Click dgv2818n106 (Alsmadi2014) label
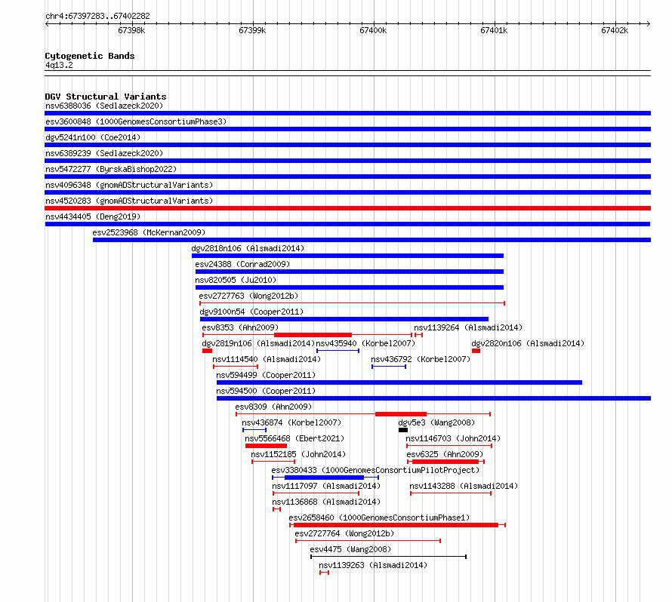 [248, 248]
